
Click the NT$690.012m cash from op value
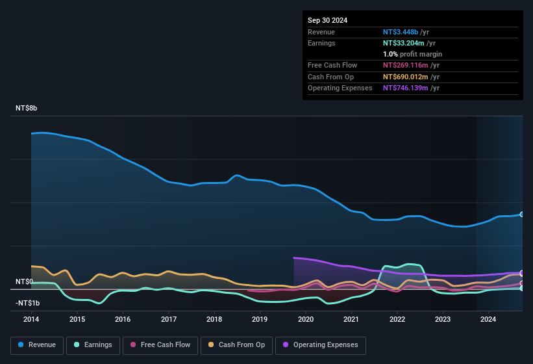click(x=406, y=77)
